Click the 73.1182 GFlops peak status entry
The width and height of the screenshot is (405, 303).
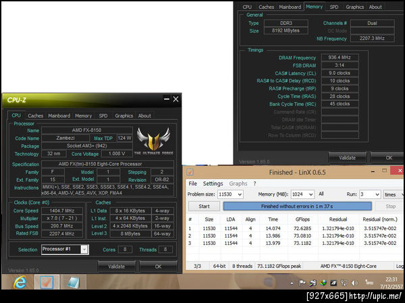[x=279, y=266]
